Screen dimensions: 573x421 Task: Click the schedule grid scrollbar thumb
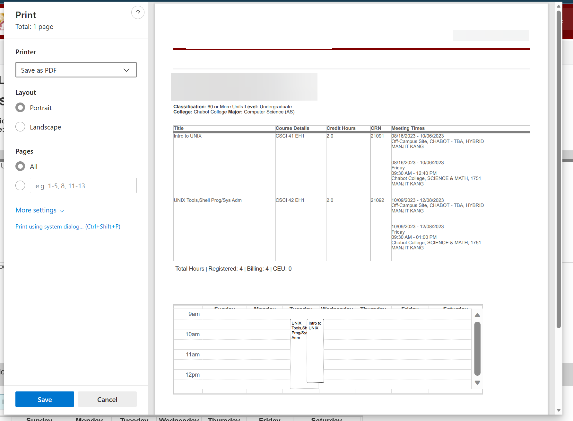pos(477,349)
